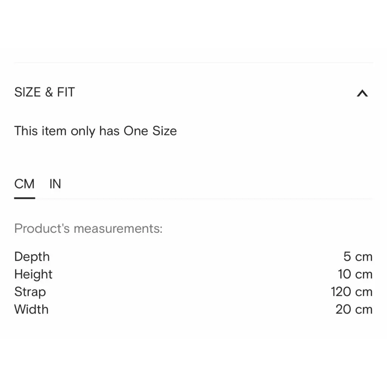The image size is (387, 387).
Task: Select the 10 cm height value
Action: 355,274
